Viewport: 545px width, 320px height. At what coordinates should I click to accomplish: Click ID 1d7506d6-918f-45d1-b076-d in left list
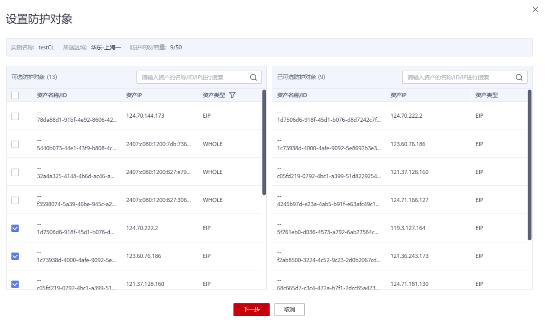pyautogui.click(x=76, y=232)
